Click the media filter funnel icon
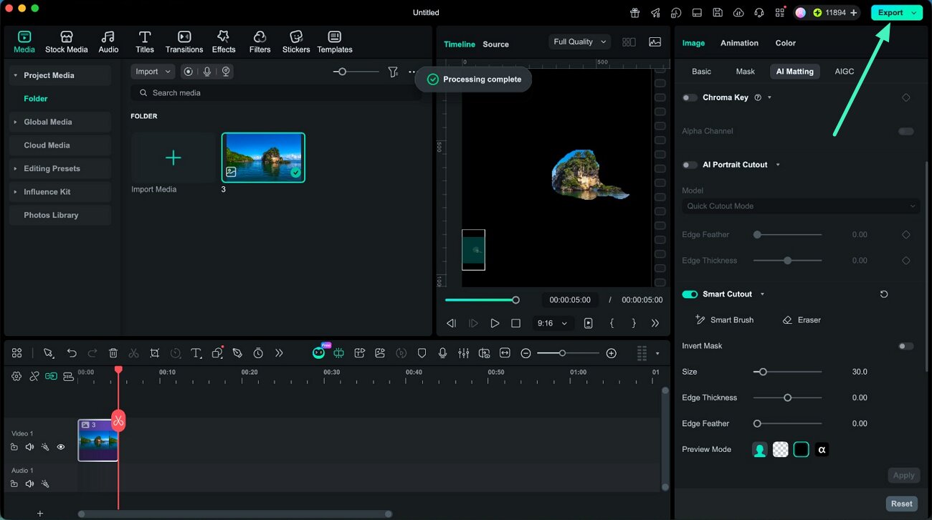This screenshot has width=932, height=520. (x=393, y=72)
